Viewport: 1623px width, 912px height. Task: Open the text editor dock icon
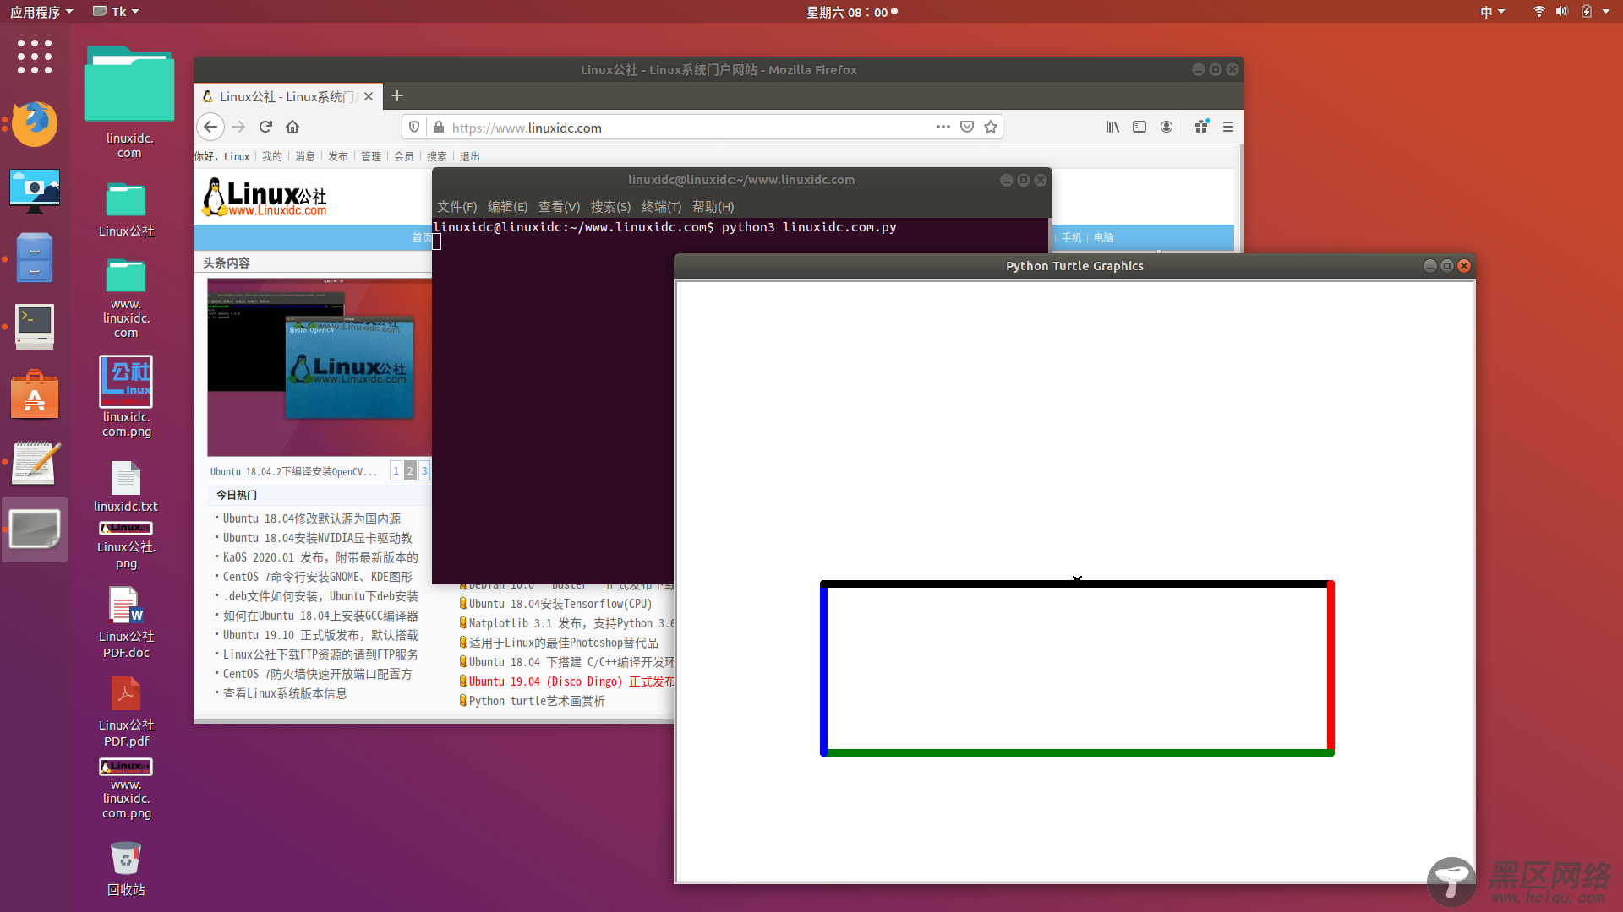tap(35, 463)
